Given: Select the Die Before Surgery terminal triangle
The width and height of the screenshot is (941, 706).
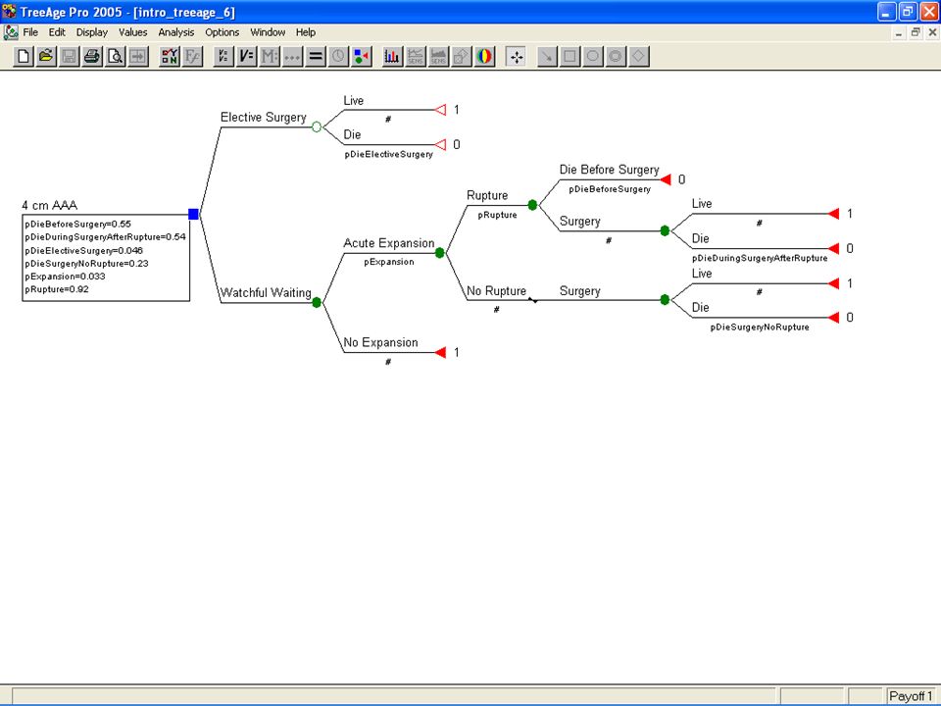Looking at the screenshot, I should coord(666,179).
